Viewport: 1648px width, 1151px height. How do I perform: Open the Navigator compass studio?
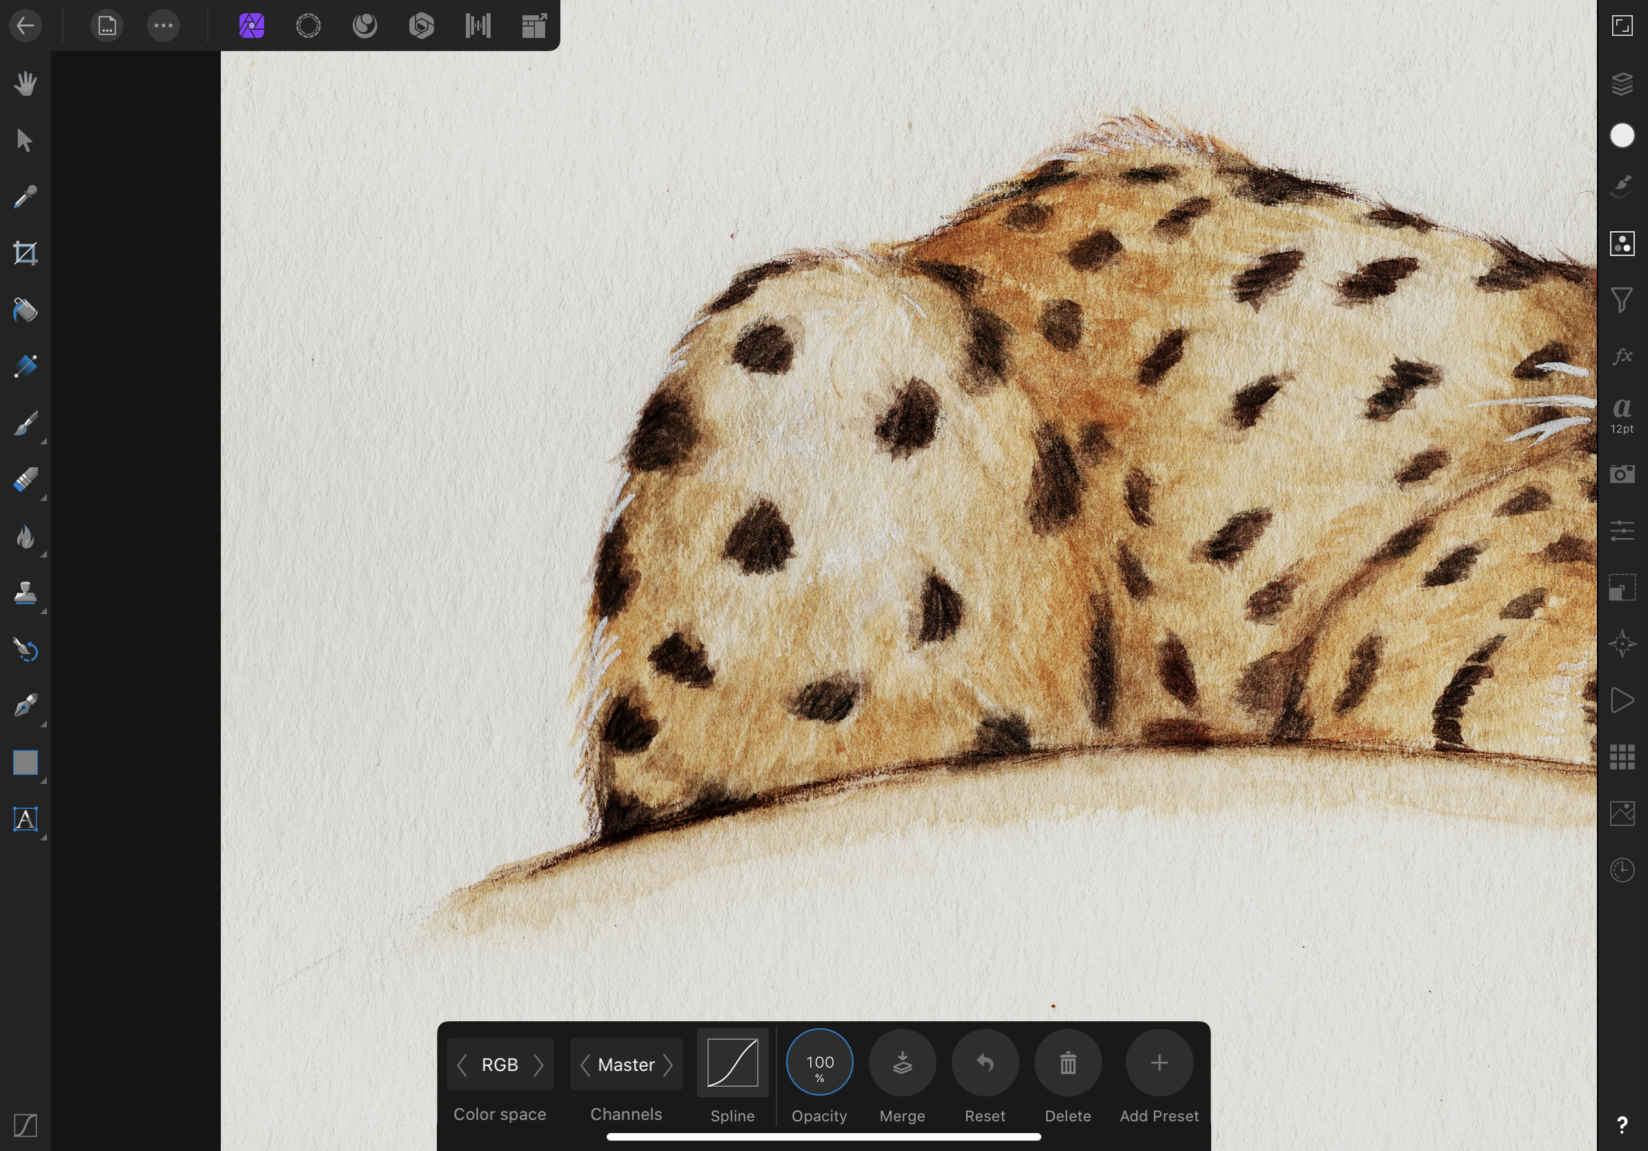pyautogui.click(x=1622, y=644)
